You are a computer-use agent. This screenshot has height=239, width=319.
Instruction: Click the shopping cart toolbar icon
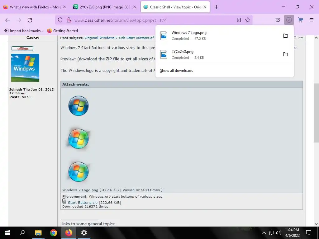[x=300, y=20]
